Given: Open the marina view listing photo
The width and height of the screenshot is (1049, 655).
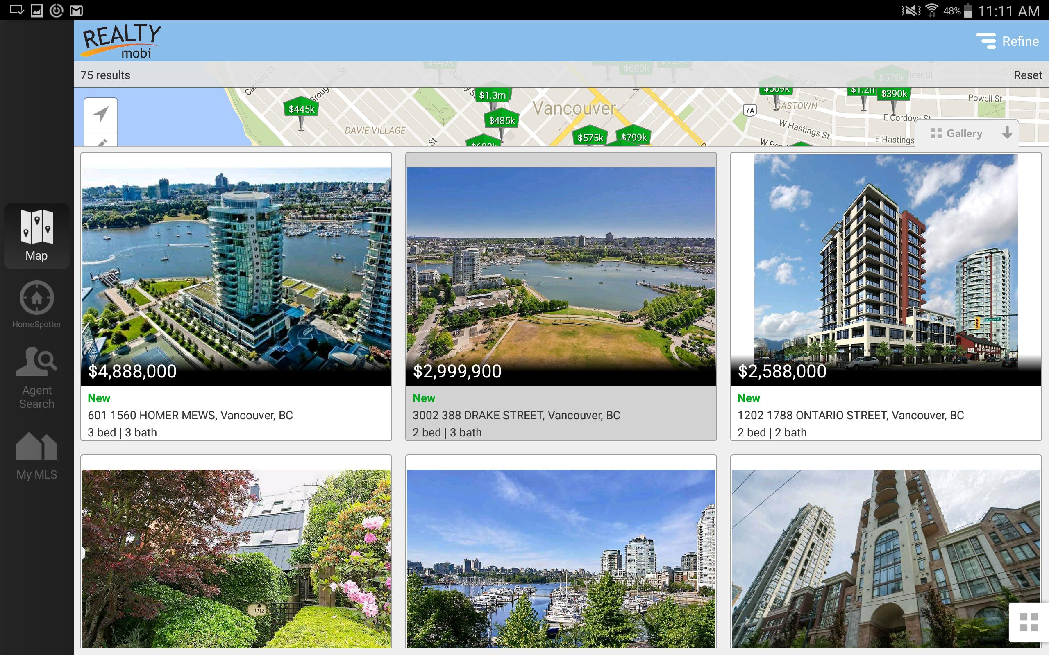Looking at the screenshot, I should point(561,559).
